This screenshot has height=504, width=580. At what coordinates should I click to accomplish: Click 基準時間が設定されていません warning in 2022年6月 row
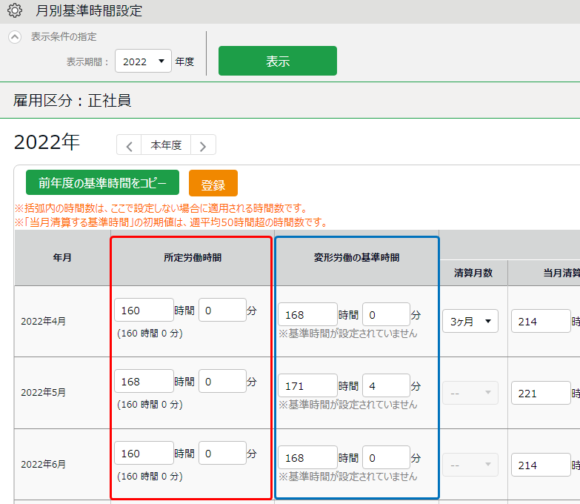[347, 477]
